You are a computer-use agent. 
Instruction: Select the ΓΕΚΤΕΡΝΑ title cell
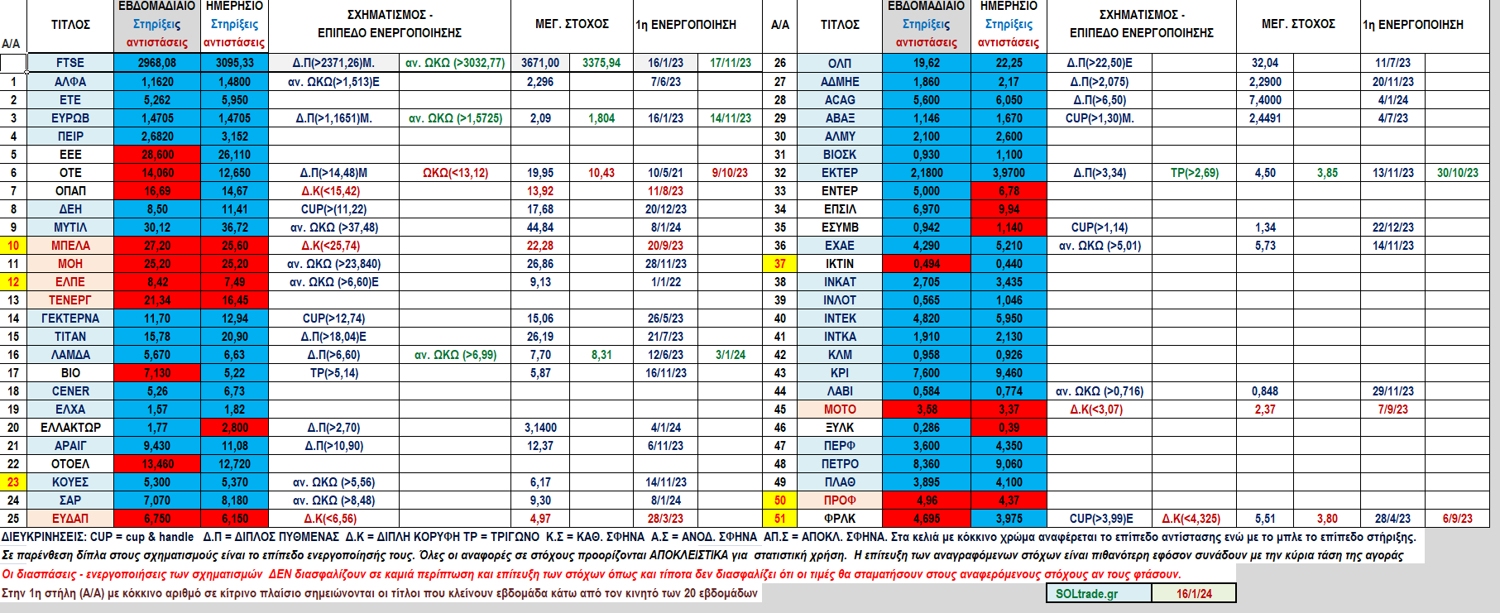click(70, 318)
